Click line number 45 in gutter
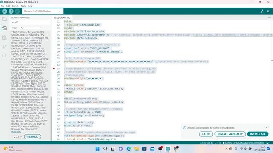 pos(58,136)
